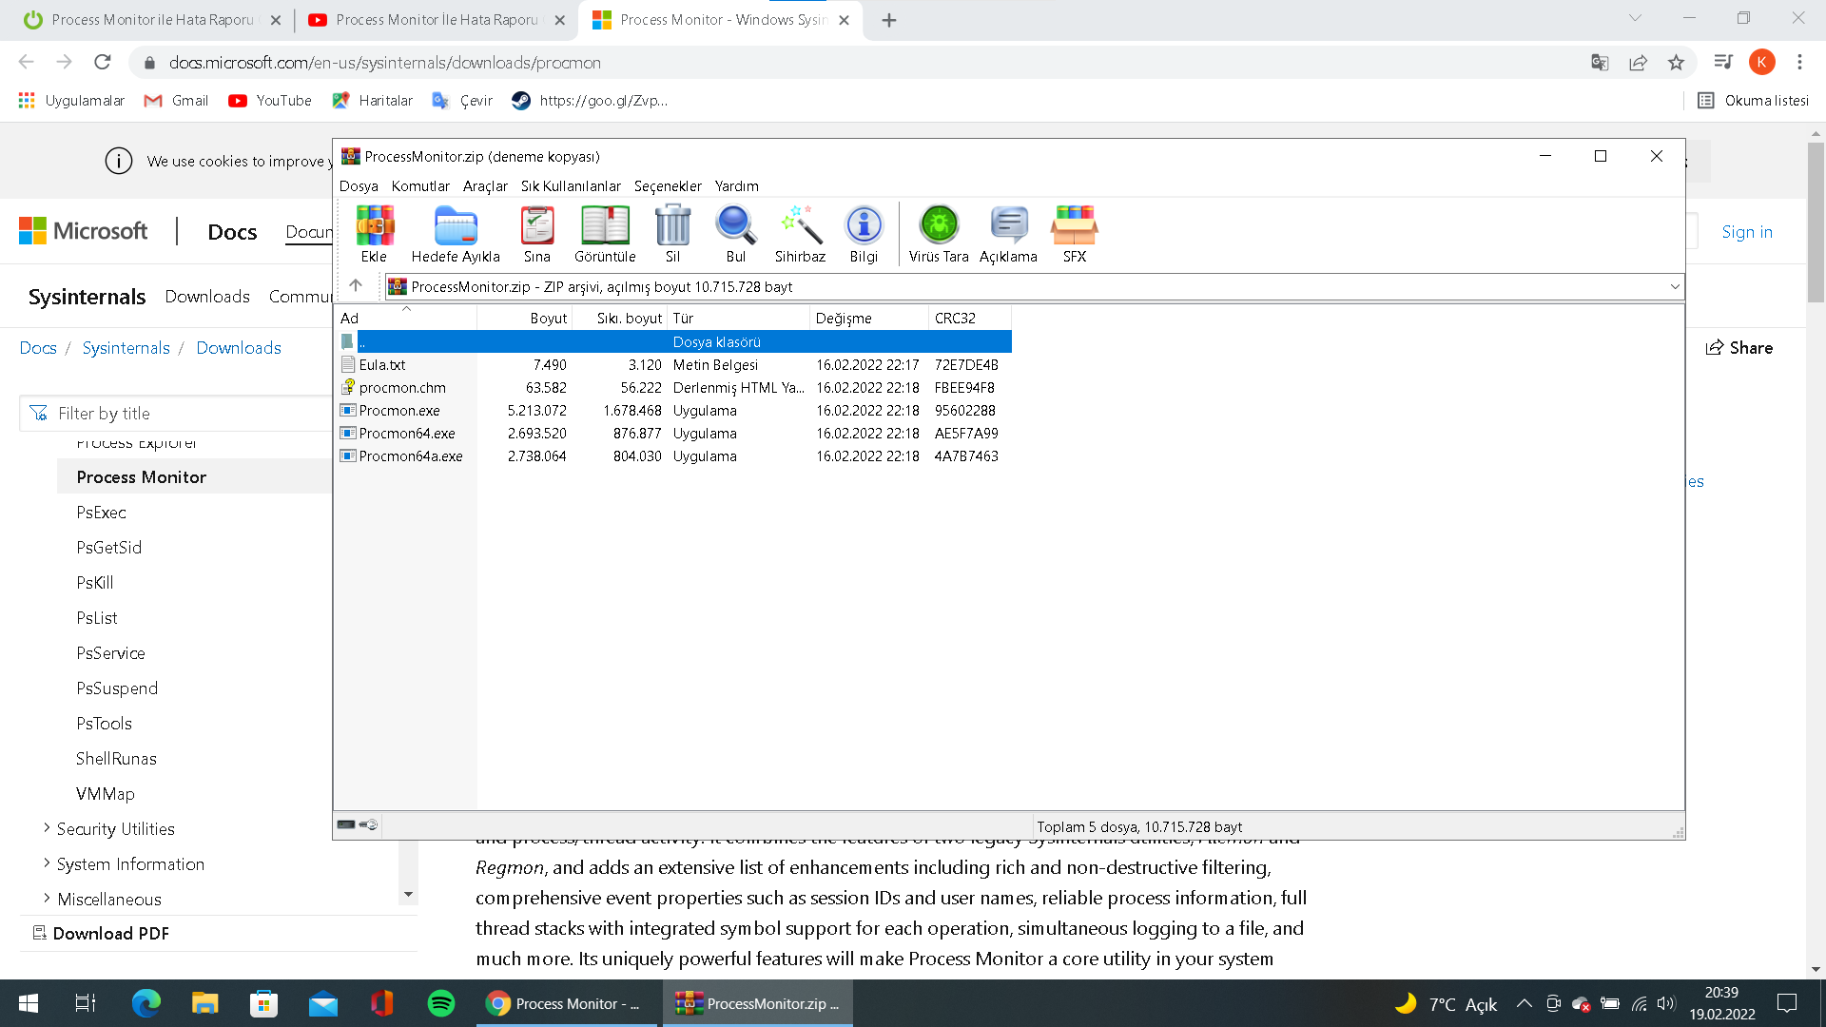Go up one folder with the arrow
The width and height of the screenshot is (1826, 1027).
356,285
